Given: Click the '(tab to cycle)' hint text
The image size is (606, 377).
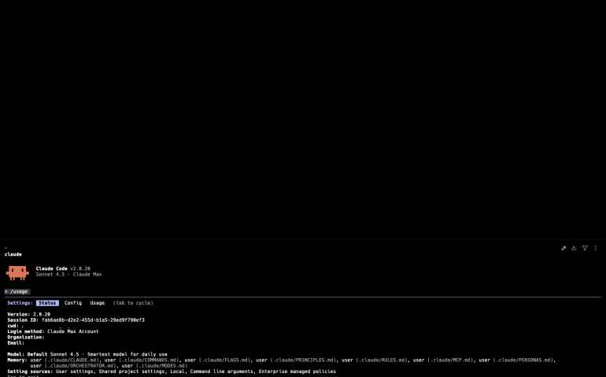Looking at the screenshot, I should point(133,303).
